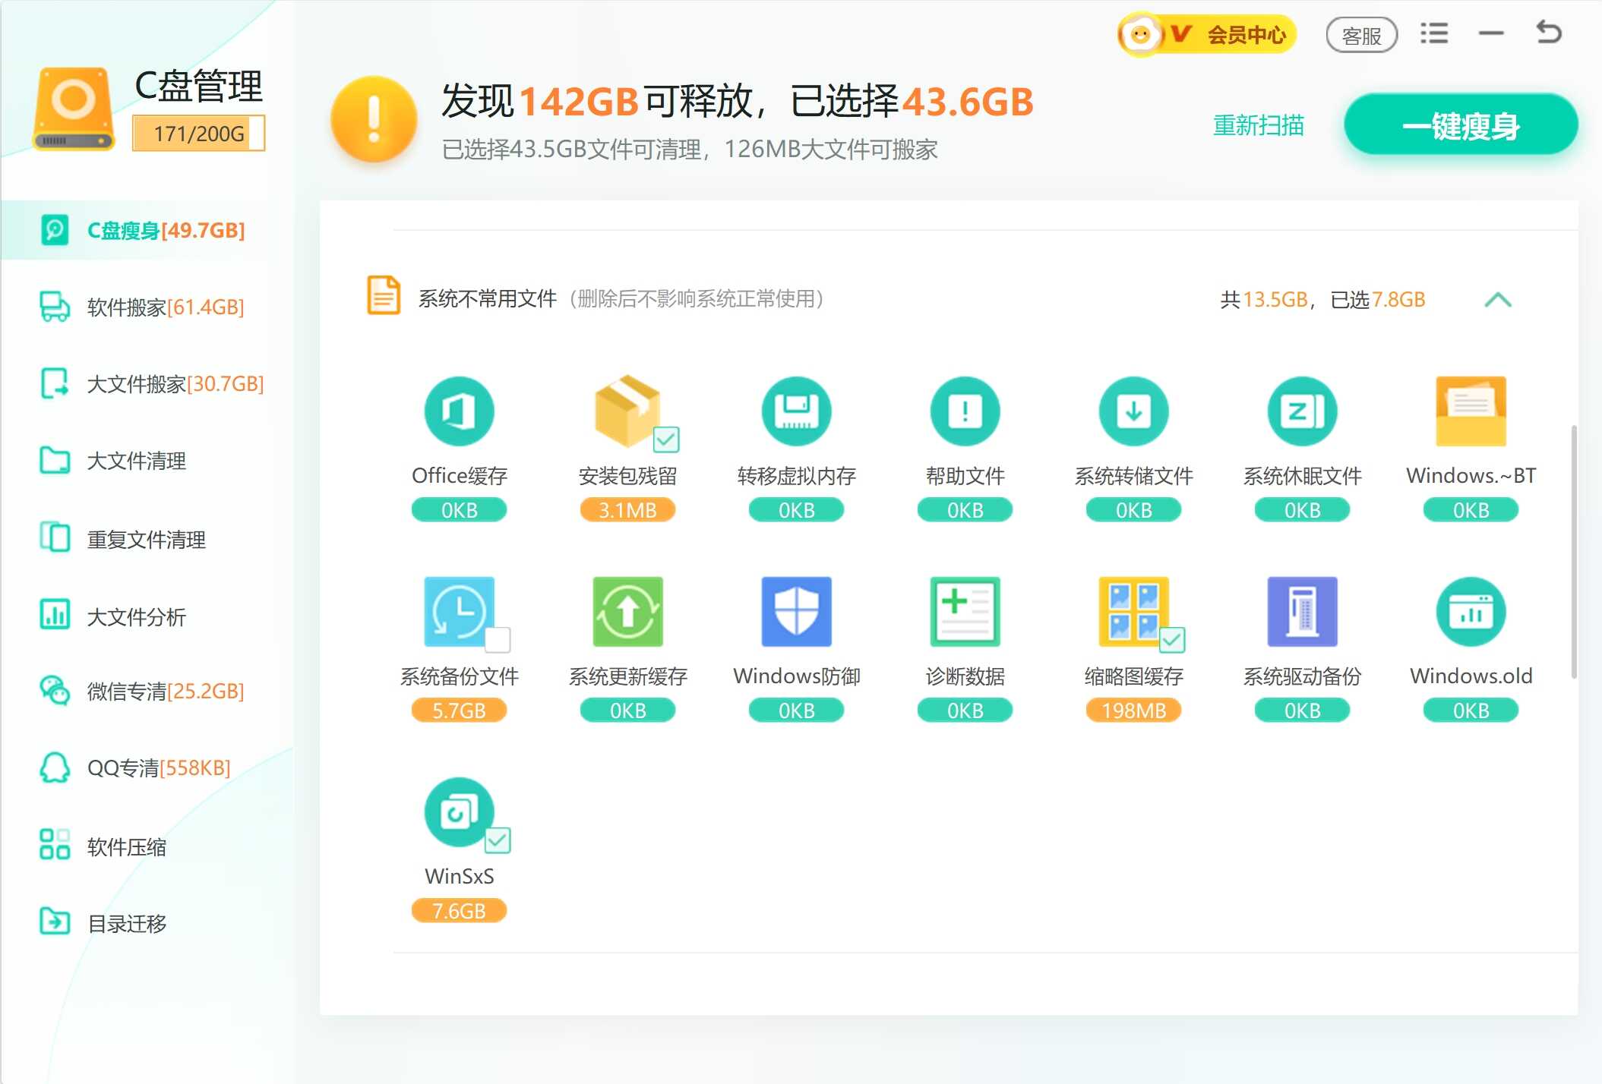Click the 系统转储文件 icon
Screen dimensions: 1602x1084
[1133, 411]
